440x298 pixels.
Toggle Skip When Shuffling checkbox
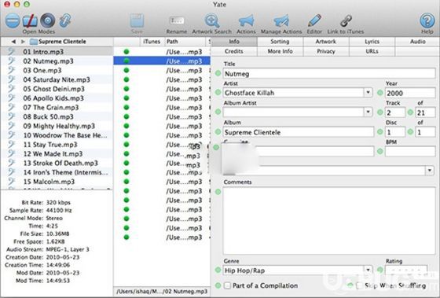pos(359,285)
